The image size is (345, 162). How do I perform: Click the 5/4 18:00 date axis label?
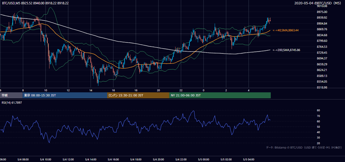click(136, 160)
